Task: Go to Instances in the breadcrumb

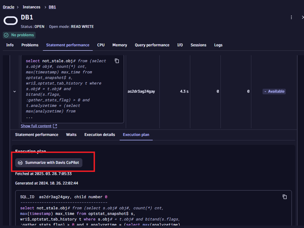Action: pyautogui.click(x=31, y=7)
